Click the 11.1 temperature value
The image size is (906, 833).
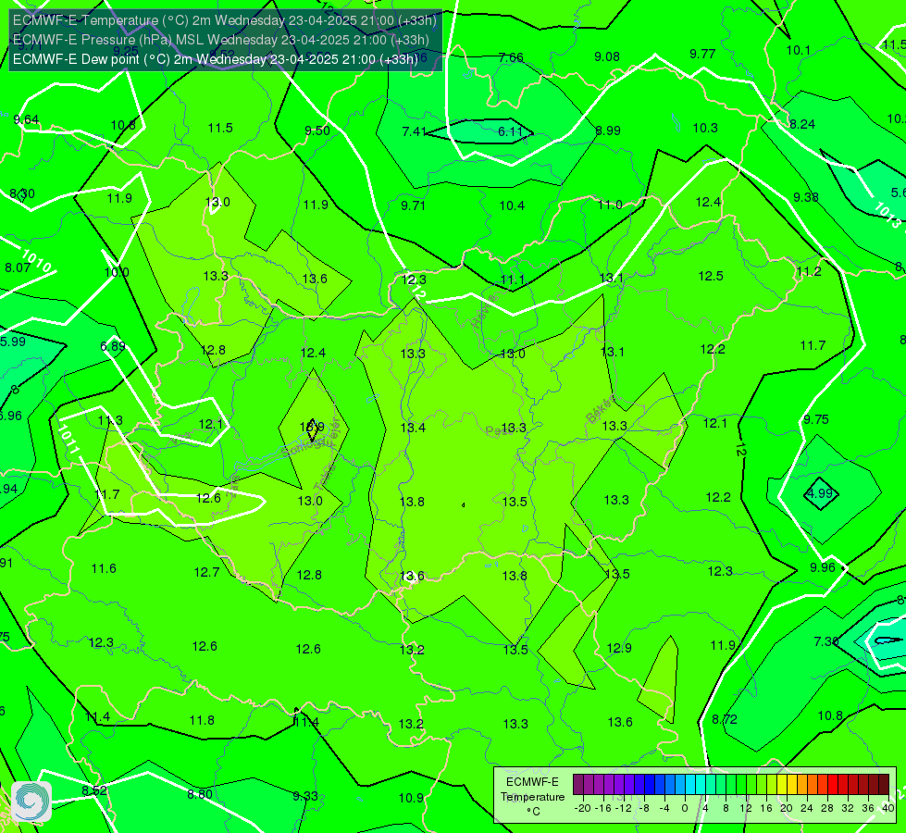click(x=512, y=280)
